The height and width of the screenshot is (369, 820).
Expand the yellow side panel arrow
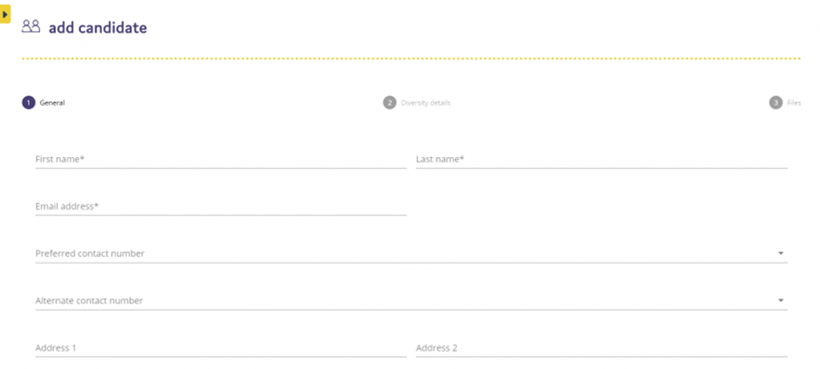pyautogui.click(x=4, y=14)
